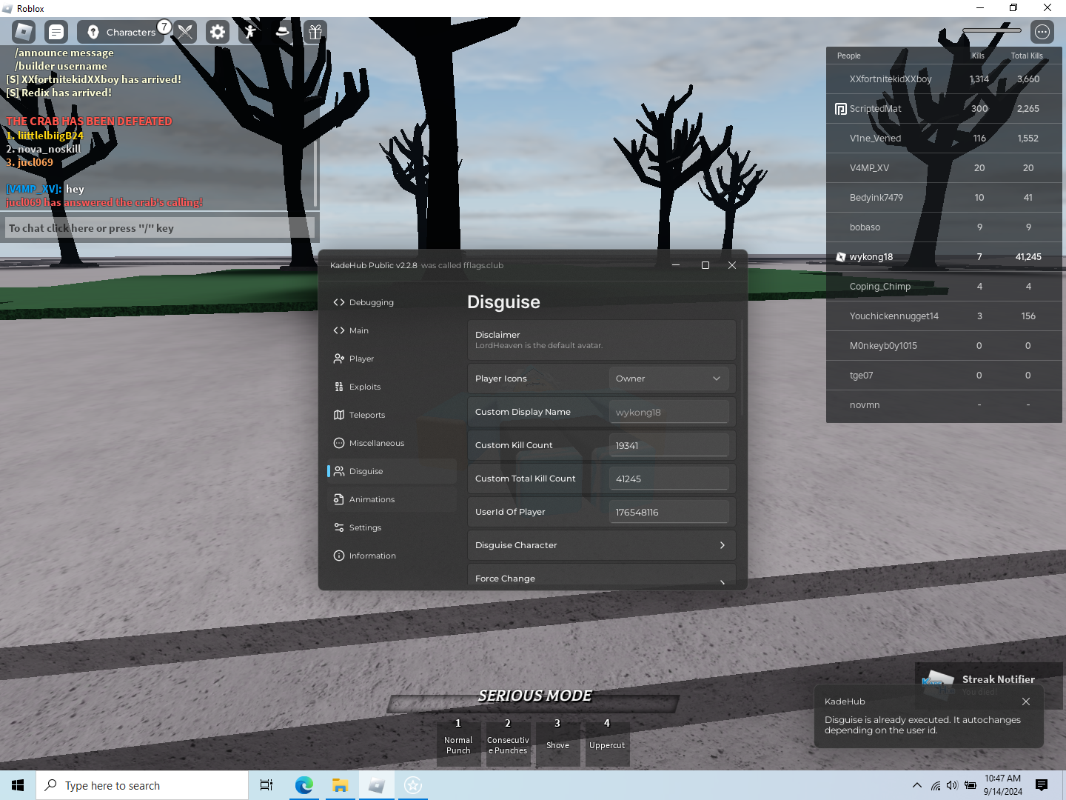
Task: Open the three-dots menu at top right
Action: [x=1042, y=32]
